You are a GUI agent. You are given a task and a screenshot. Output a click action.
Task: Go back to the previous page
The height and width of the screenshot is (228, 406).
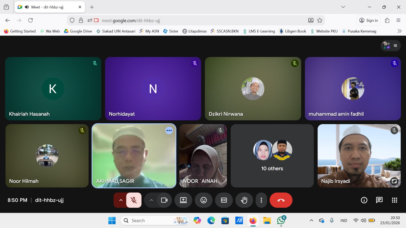tap(8, 21)
